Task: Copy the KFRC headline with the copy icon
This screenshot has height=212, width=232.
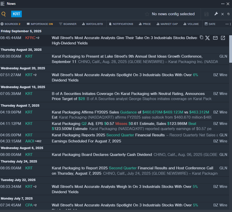Action: (202, 38)
